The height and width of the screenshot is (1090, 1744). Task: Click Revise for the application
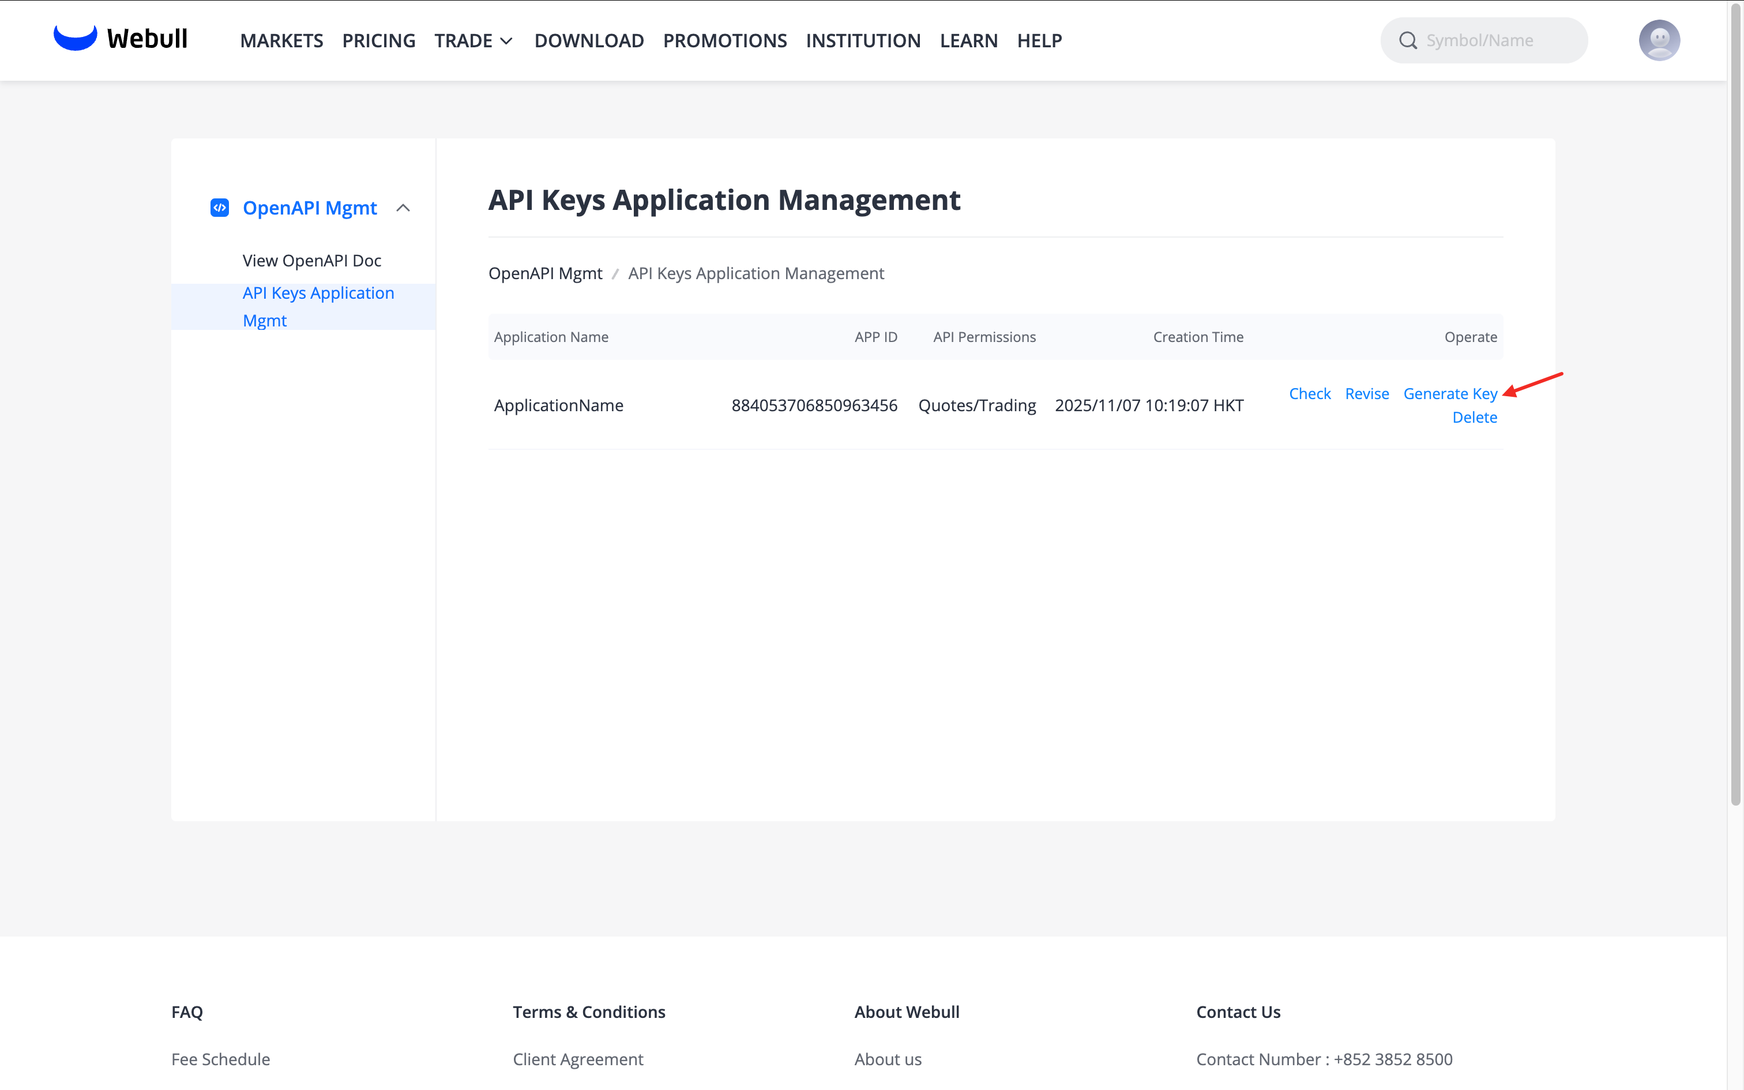point(1366,393)
